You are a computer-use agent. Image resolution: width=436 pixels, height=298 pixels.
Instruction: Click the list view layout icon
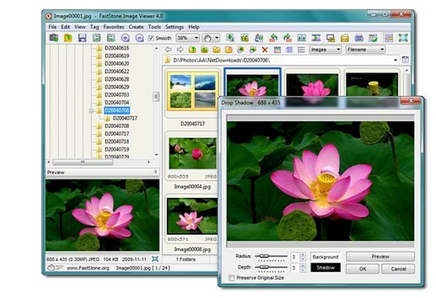click(301, 50)
